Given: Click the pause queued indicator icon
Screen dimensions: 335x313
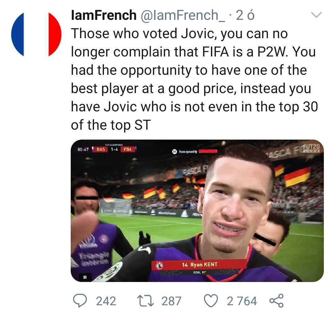Looking at the screenshot, I should click(x=174, y=152).
